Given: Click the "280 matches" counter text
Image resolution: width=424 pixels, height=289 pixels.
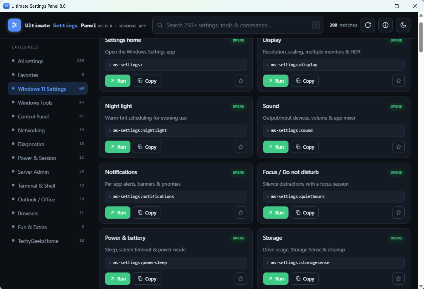Looking at the screenshot, I should point(344,25).
